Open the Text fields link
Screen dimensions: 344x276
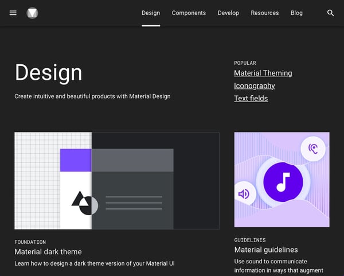[x=251, y=98]
